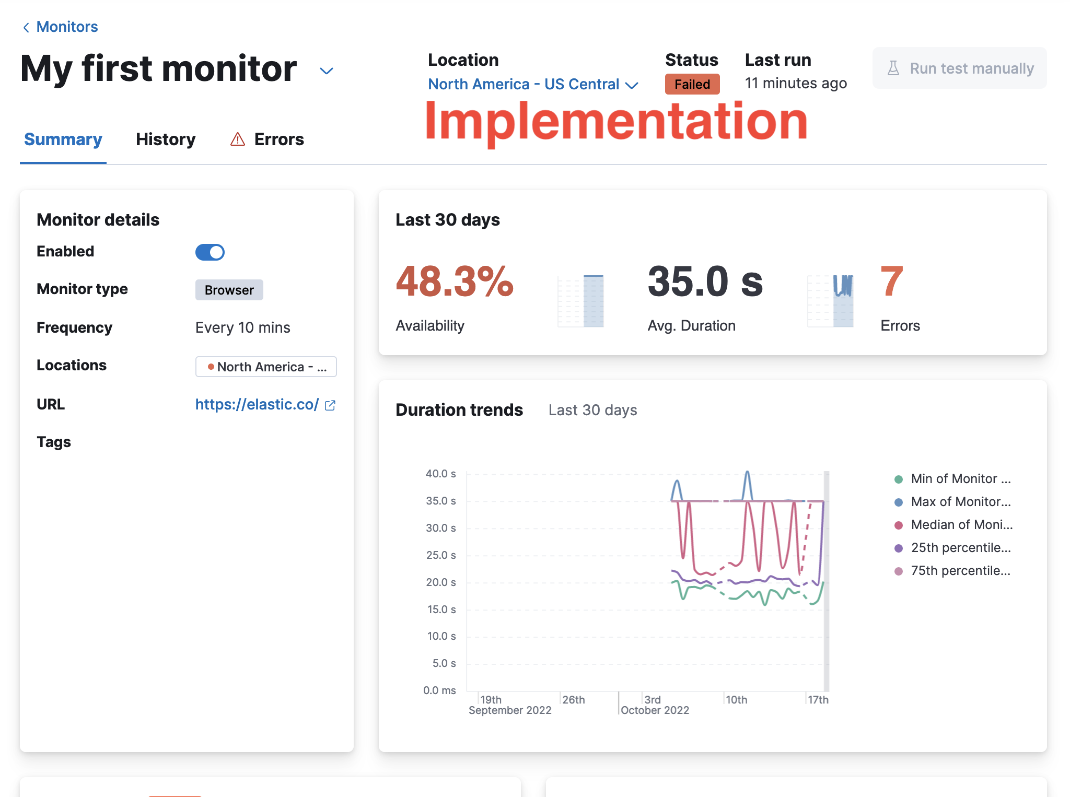Screen dimensions: 1070x797
Task: Click the green dot for Min of Monitor legend
Action: 898,479
